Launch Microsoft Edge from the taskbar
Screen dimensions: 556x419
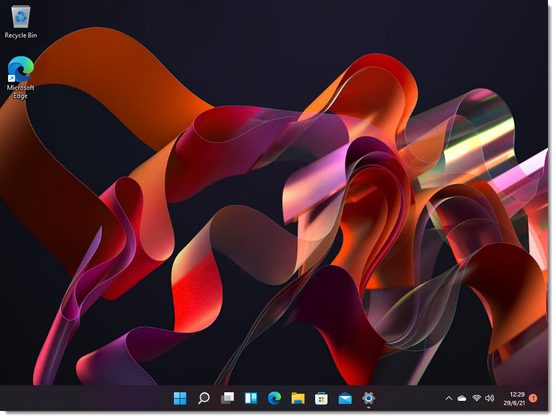[x=274, y=399]
